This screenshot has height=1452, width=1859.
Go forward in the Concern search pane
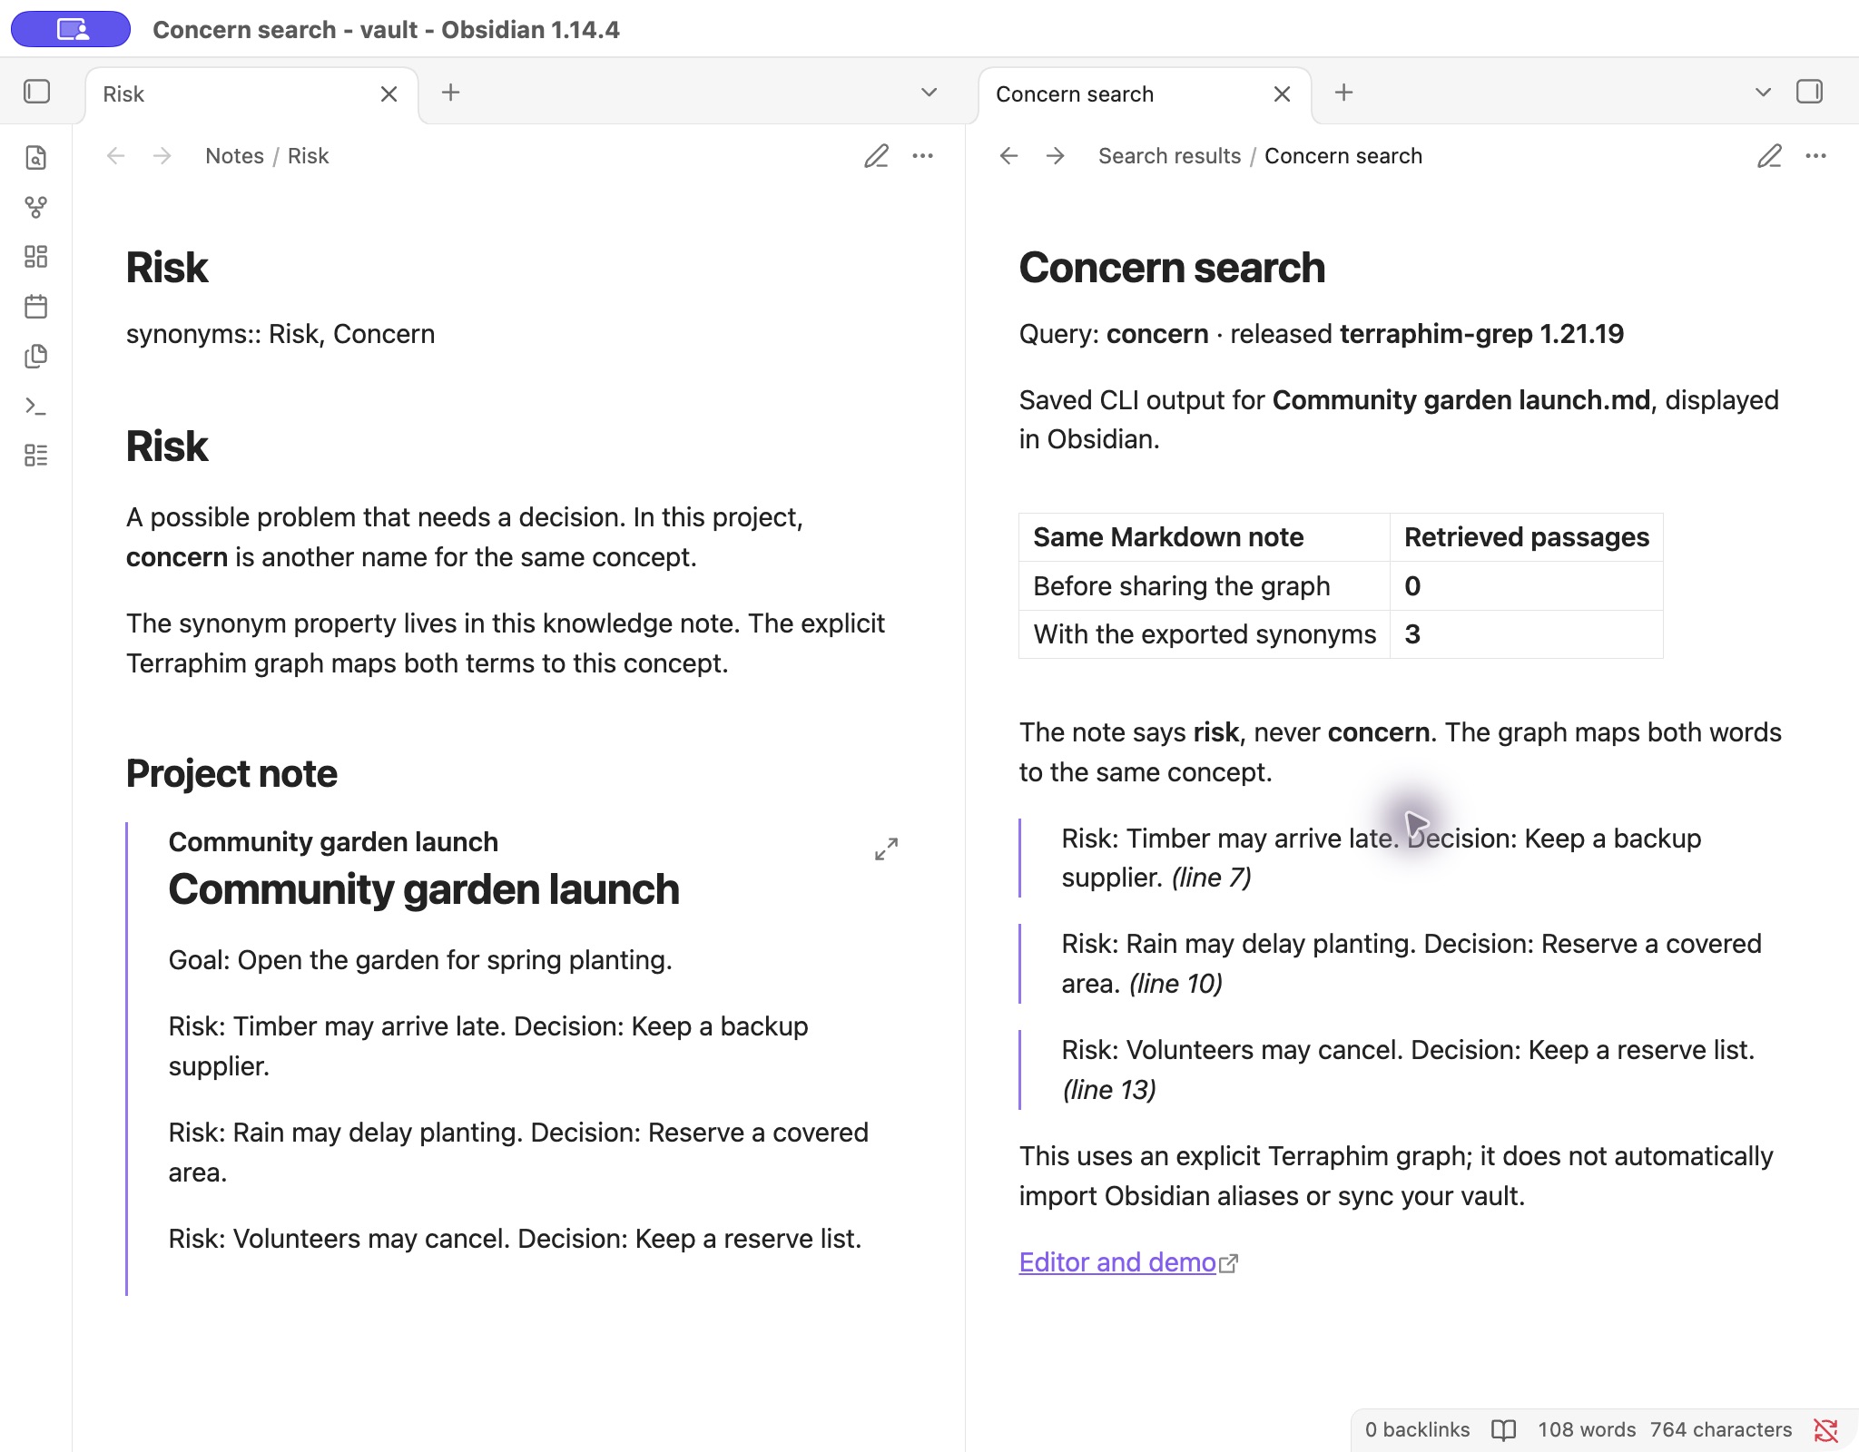point(1056,156)
